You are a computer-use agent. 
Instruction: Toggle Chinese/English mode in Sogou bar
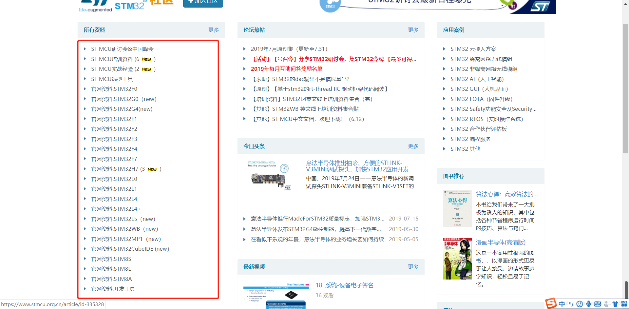[x=562, y=304]
